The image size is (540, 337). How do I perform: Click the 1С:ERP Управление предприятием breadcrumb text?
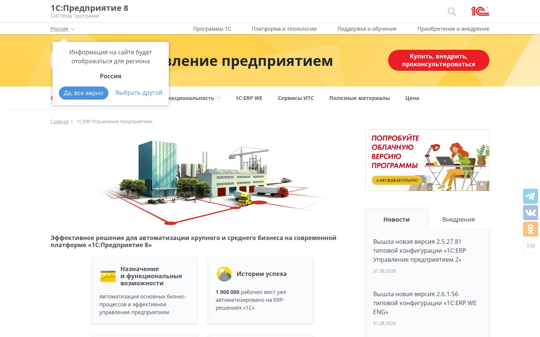tap(114, 122)
